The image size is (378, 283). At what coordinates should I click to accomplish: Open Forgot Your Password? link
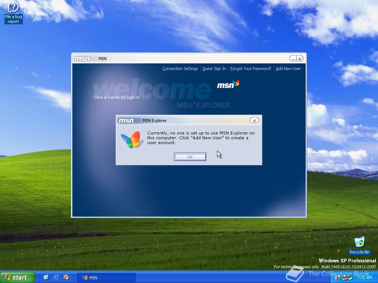(x=251, y=69)
